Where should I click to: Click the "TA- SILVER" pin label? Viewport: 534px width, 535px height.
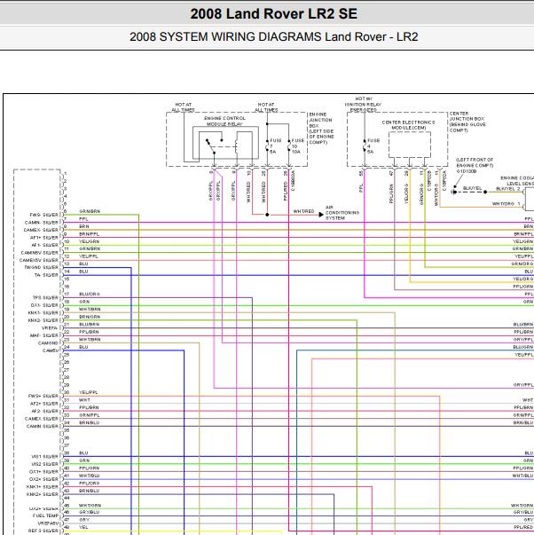click(46, 275)
